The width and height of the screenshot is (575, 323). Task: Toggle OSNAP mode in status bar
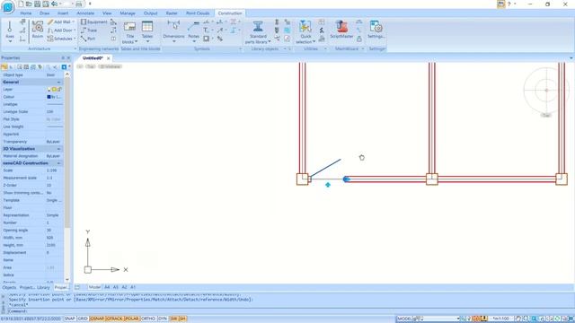[x=97, y=319]
